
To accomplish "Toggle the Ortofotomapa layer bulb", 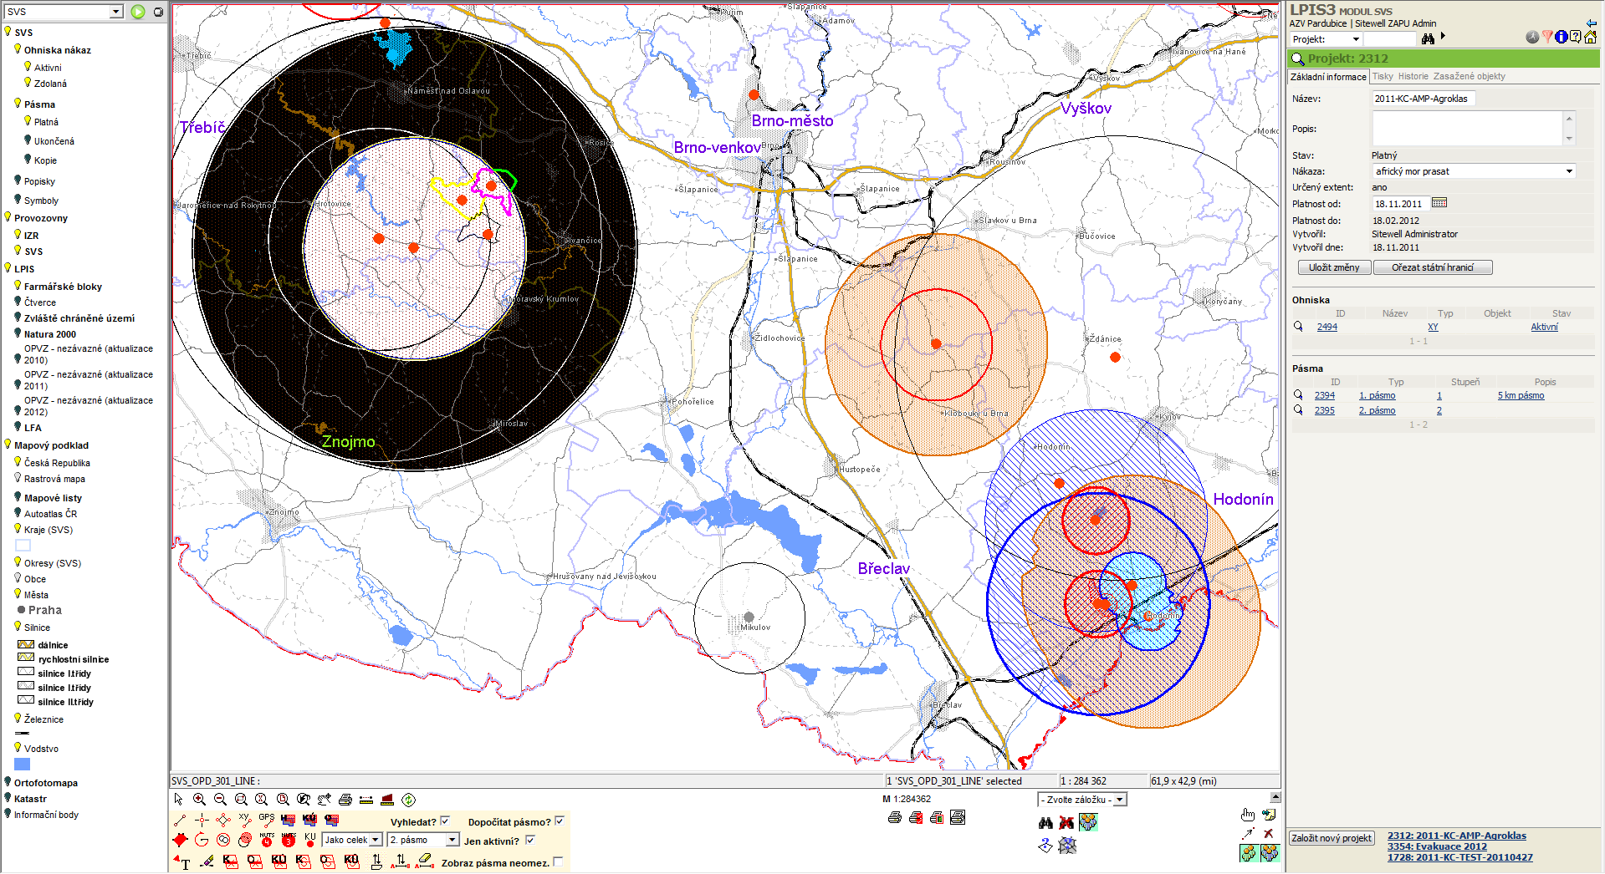I will tap(8, 782).
